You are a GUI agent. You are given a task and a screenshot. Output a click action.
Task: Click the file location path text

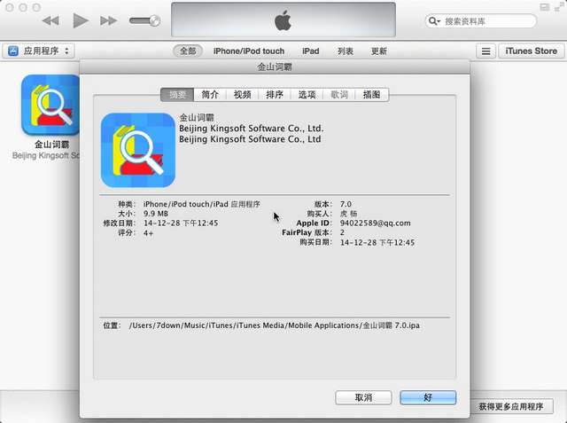click(x=274, y=325)
